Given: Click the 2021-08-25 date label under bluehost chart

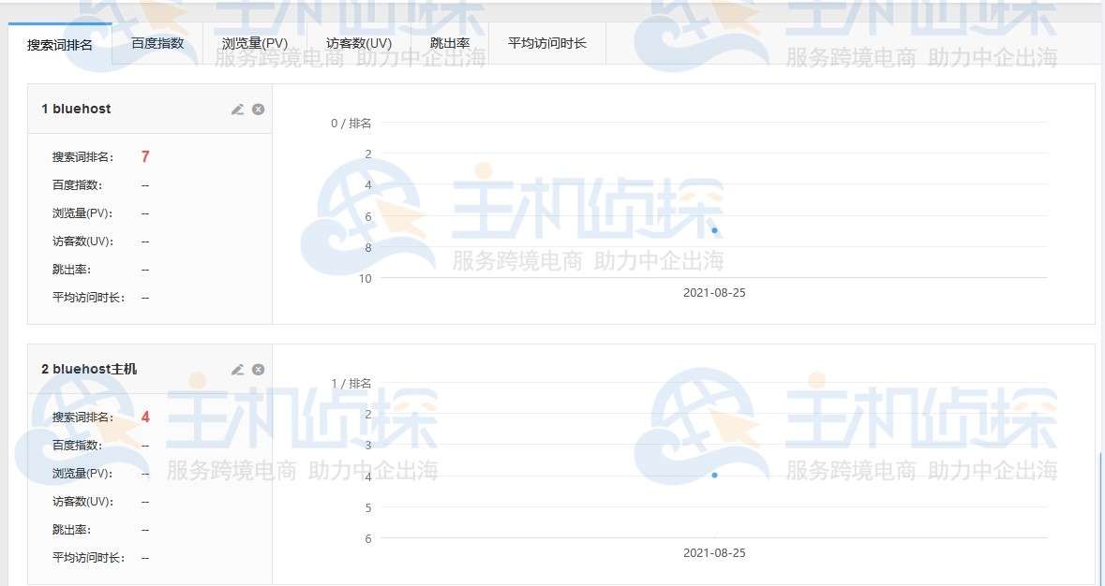Looking at the screenshot, I should (x=714, y=292).
